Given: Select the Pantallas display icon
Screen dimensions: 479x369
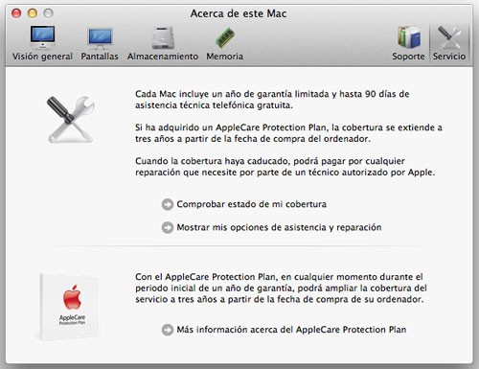Looking at the screenshot, I should (100, 38).
